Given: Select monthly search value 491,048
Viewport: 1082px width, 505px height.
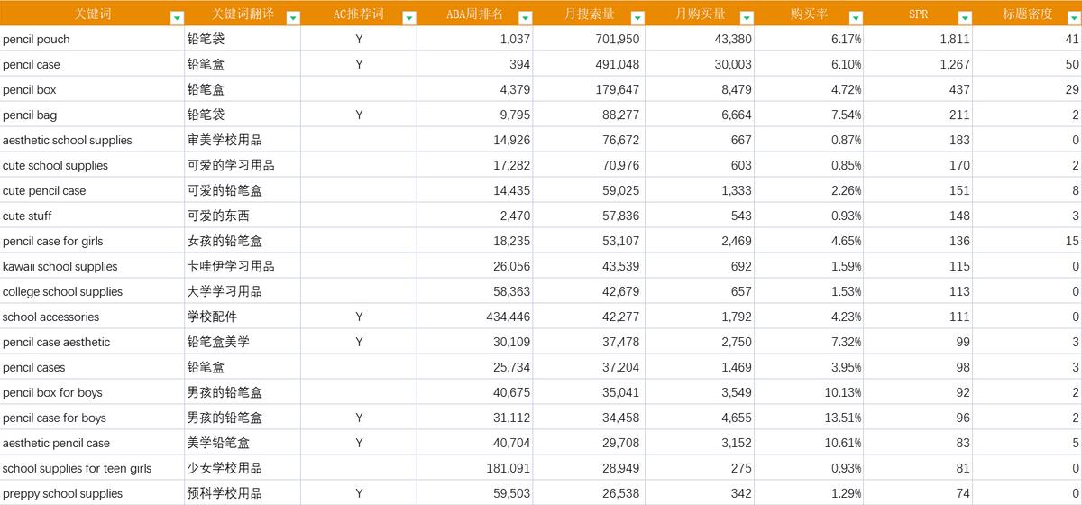Looking at the screenshot, I should [590, 64].
